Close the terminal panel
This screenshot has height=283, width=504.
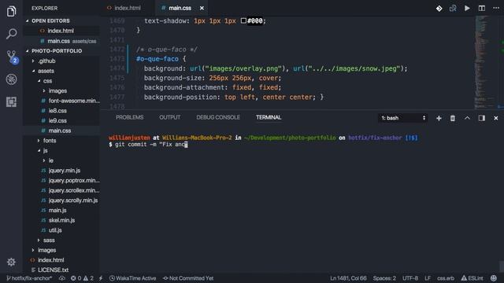pyautogui.click(x=496, y=119)
